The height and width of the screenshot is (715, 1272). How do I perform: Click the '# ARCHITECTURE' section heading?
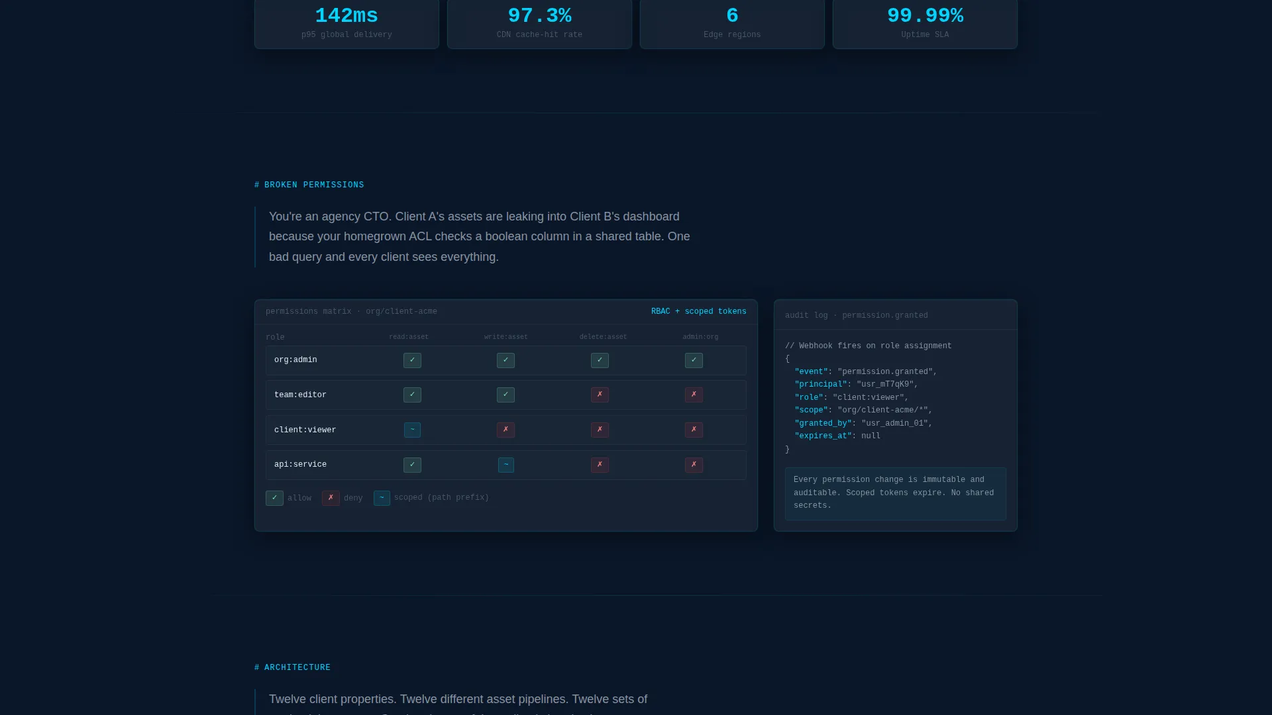(x=292, y=668)
